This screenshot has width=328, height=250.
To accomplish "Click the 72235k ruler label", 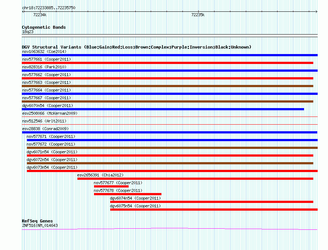I will coord(198,15).
